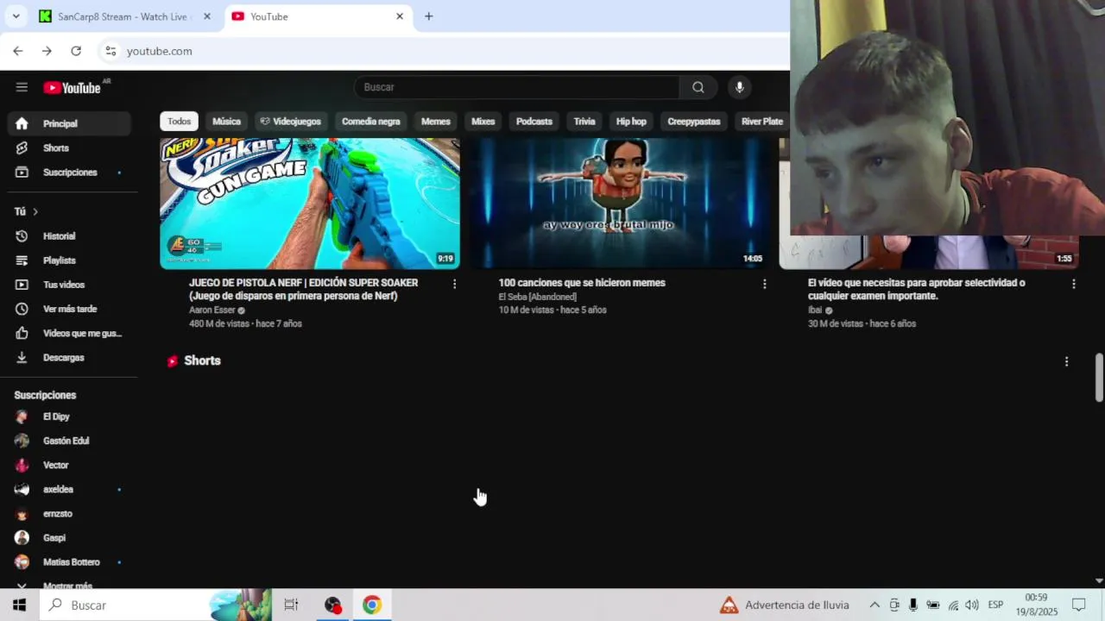Viewport: 1105px width, 621px height.
Task: Open Aaron Esser channel link
Action: 212,310
